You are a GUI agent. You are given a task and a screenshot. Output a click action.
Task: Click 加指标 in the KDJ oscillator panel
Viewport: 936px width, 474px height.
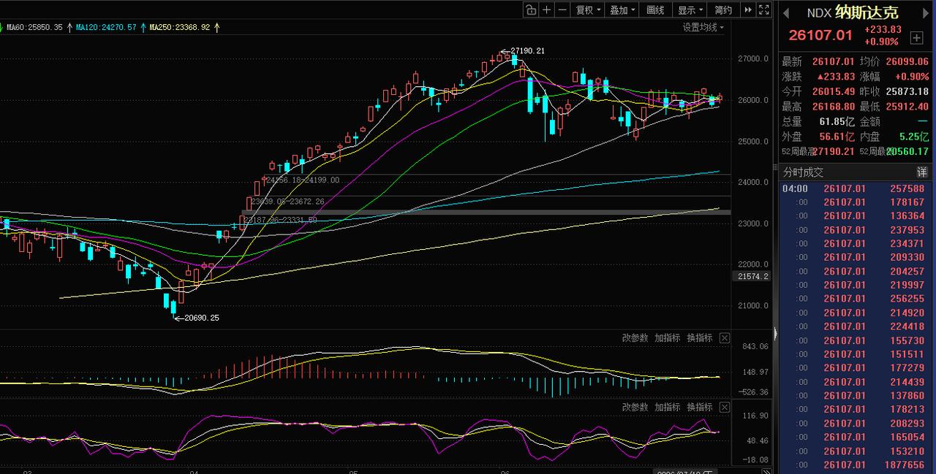667,408
